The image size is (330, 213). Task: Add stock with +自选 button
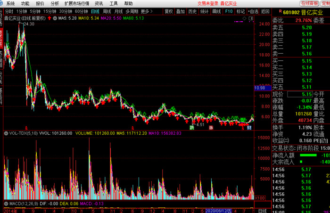pyautogui.click(x=253, y=11)
